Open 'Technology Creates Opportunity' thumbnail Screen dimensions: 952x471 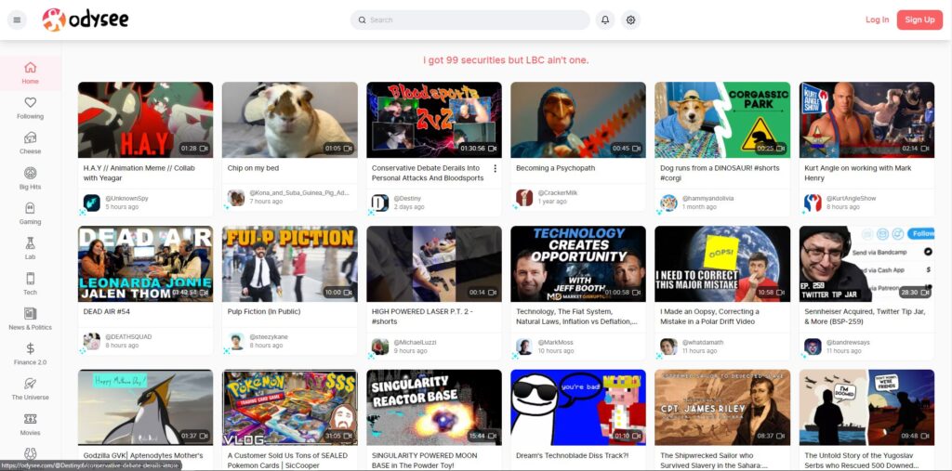578,264
